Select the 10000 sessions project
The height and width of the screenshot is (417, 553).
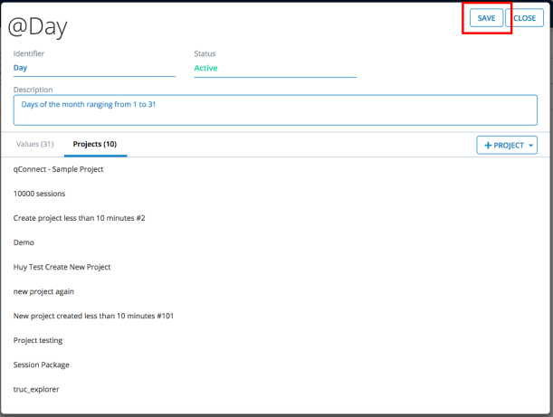coord(39,194)
